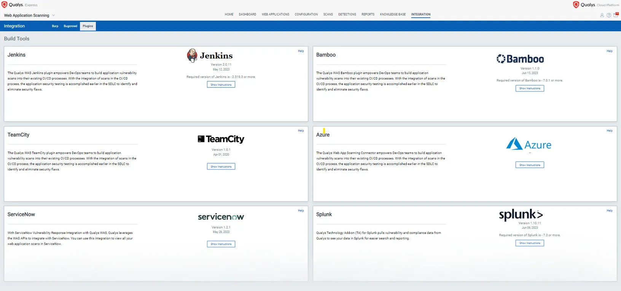The width and height of the screenshot is (621, 291).
Task: Expand the Web Application Scanning module dropdown
Action: [x=53, y=15]
